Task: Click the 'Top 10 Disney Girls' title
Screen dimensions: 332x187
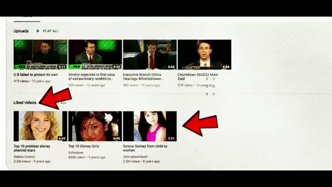Action: (x=84, y=146)
